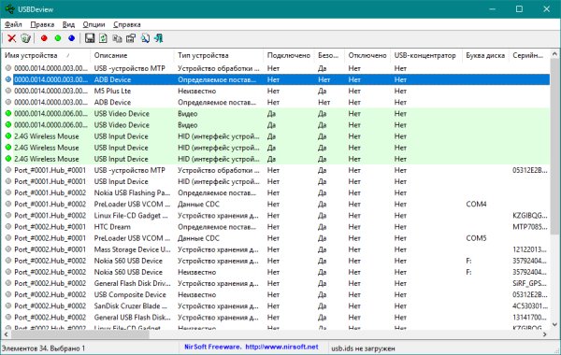Sort by the Буква диска column header

click(x=485, y=55)
